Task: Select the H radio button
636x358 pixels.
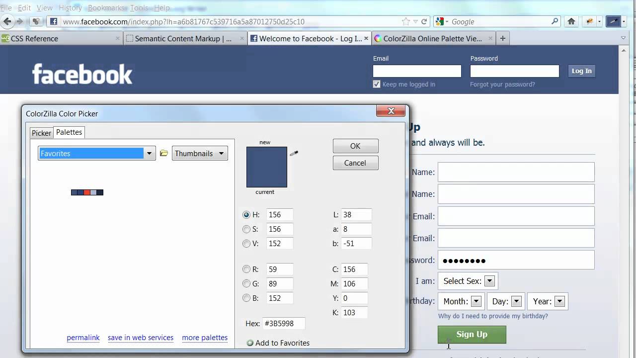Action: pos(246,215)
